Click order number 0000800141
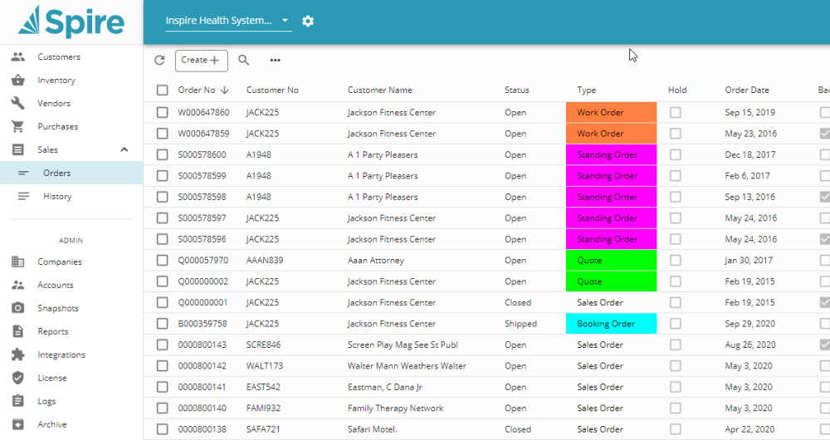The image size is (830, 440). pos(202,387)
